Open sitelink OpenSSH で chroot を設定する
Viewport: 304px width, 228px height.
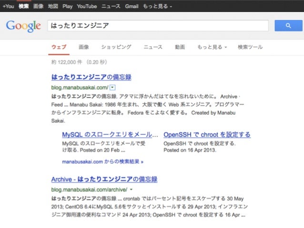(207, 134)
